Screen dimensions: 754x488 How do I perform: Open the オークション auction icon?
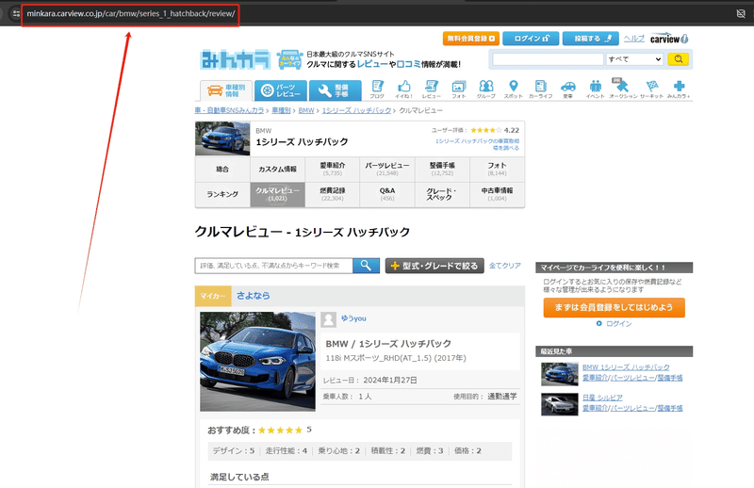(623, 89)
